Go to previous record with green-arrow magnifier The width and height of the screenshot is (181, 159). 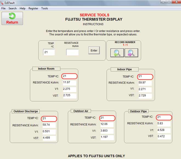[117, 53]
